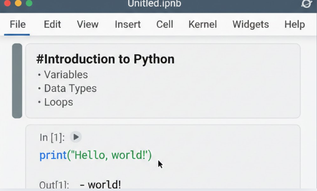This screenshot has height=191, width=317.
Task: Click the 'Loops' bullet item
Action: (59, 102)
